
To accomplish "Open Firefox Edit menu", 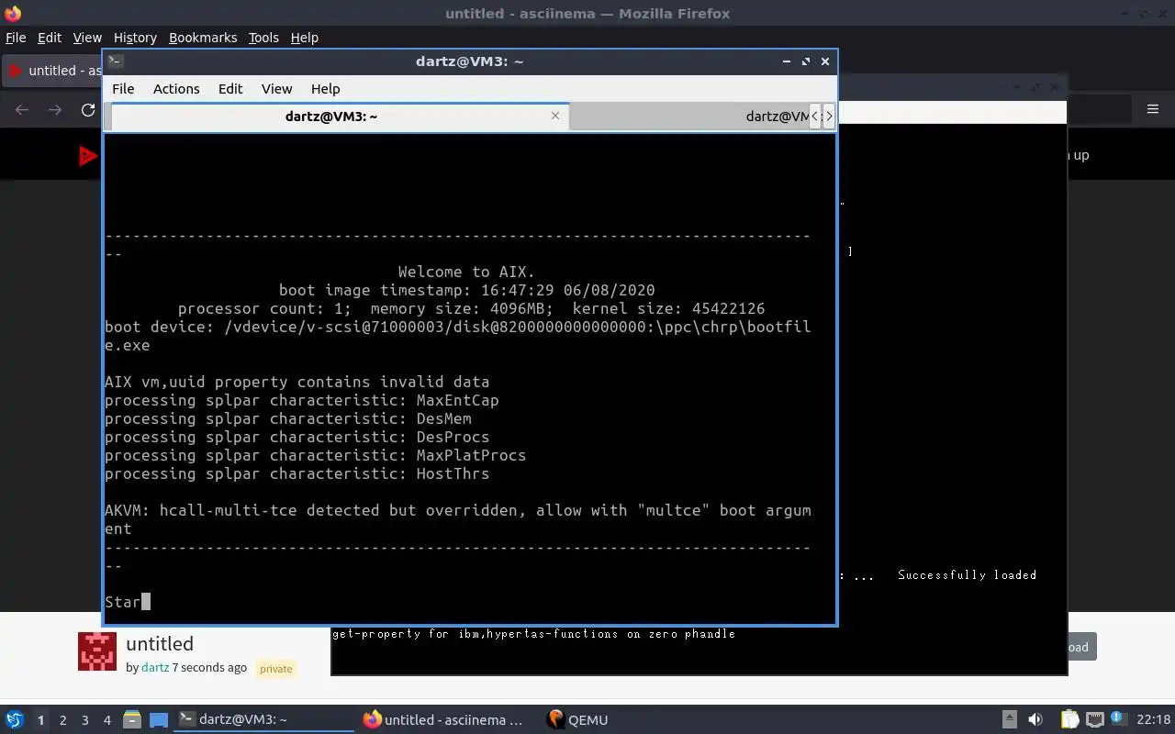I will tap(49, 38).
